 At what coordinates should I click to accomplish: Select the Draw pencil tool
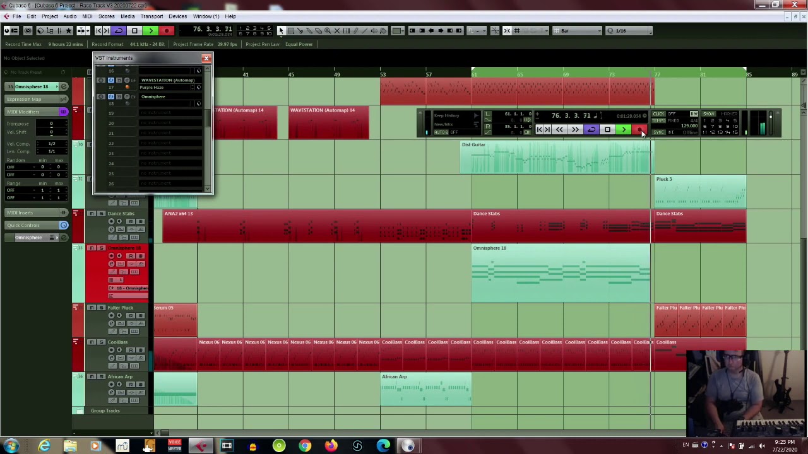pos(355,30)
